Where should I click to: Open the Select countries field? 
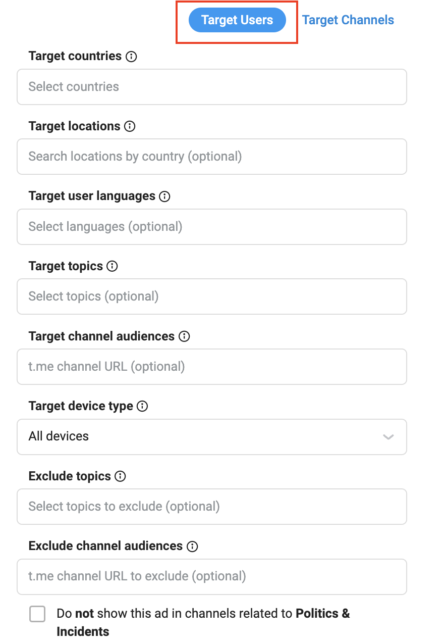(211, 87)
